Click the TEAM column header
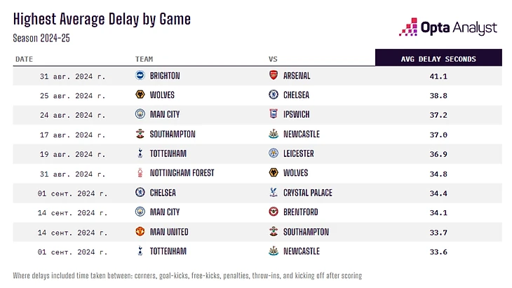The width and height of the screenshot is (512, 288). [x=144, y=59]
